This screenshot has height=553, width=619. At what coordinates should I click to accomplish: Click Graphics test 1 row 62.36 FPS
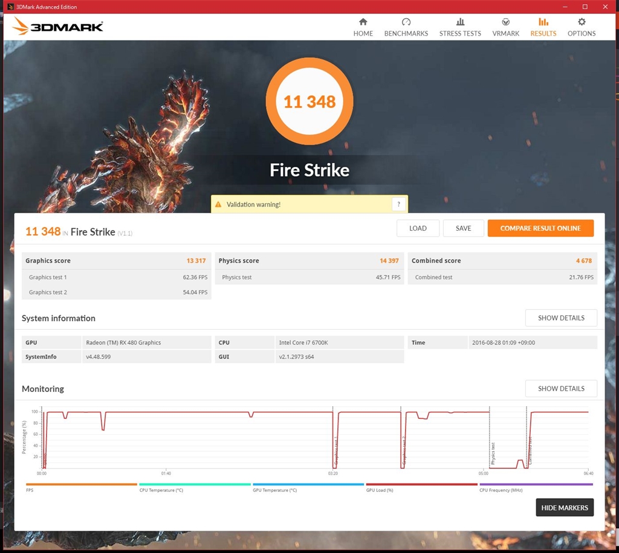point(117,277)
